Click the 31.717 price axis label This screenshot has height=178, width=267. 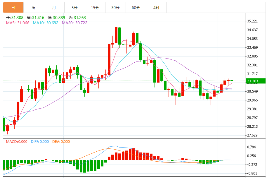click(252, 74)
